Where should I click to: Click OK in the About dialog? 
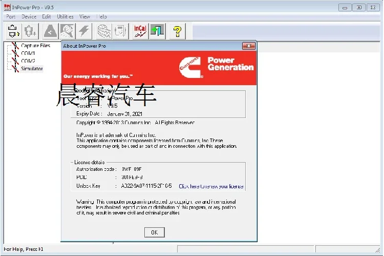(x=154, y=232)
